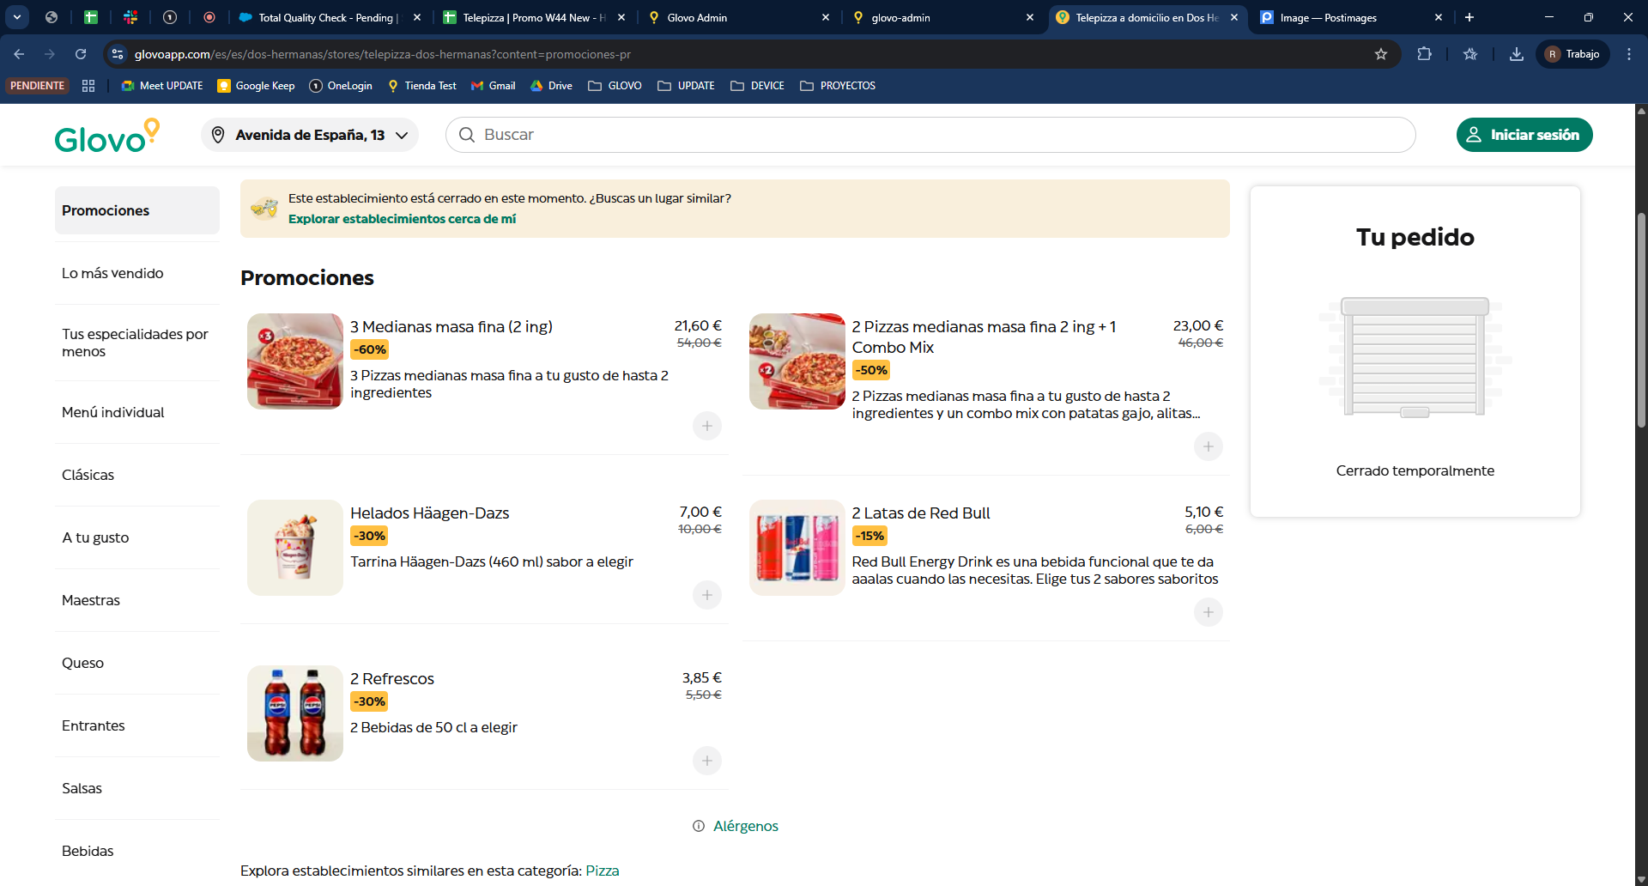The height and width of the screenshot is (886, 1648).
Task: Select the Salsas category
Action: (137, 788)
